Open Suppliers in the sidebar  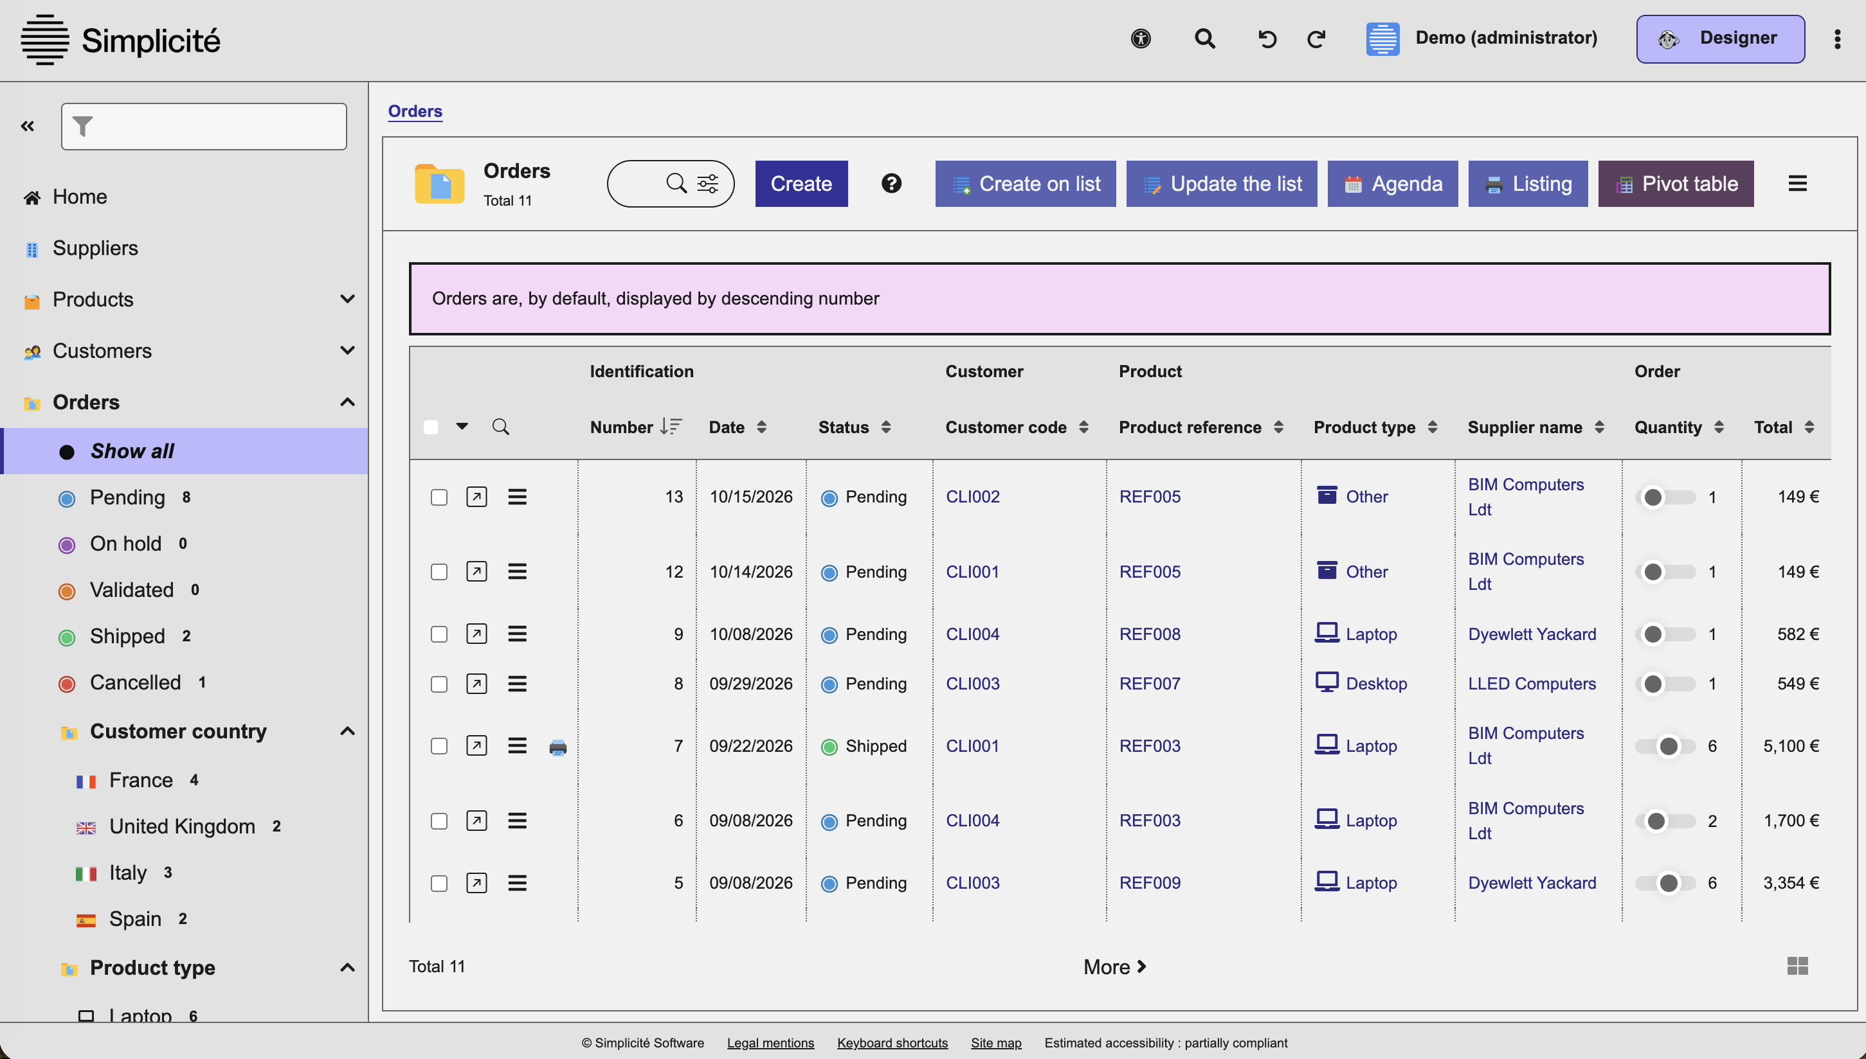(x=184, y=248)
